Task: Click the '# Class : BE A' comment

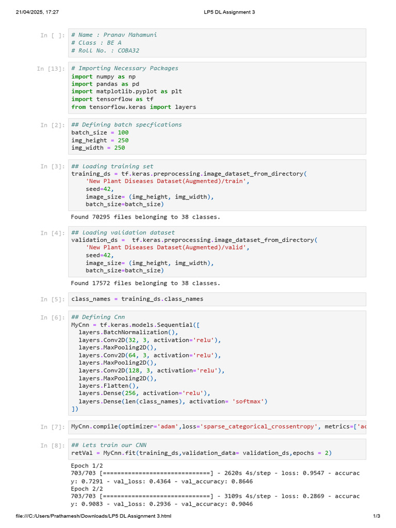Action: pyautogui.click(x=96, y=43)
